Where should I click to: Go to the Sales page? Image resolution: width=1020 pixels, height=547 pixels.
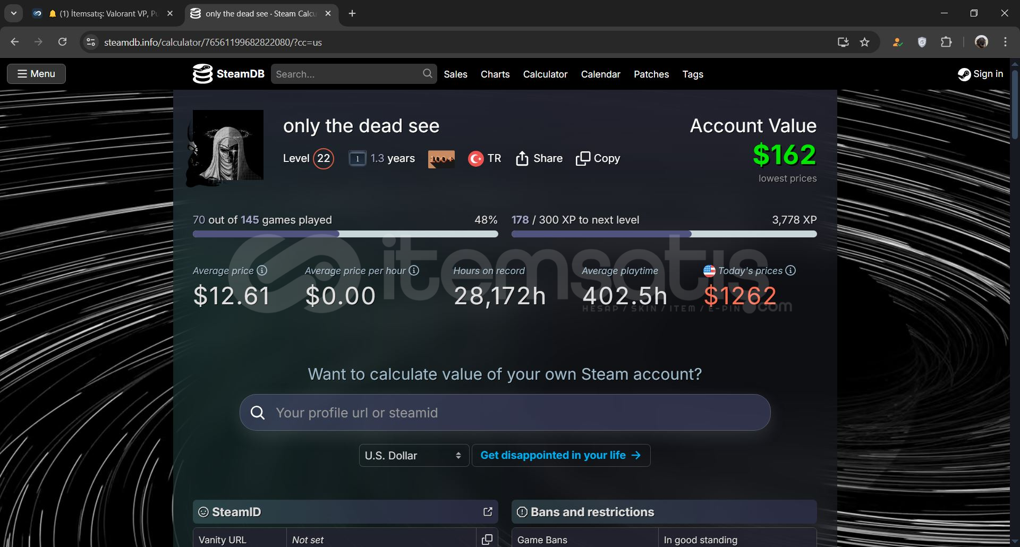[x=455, y=74]
